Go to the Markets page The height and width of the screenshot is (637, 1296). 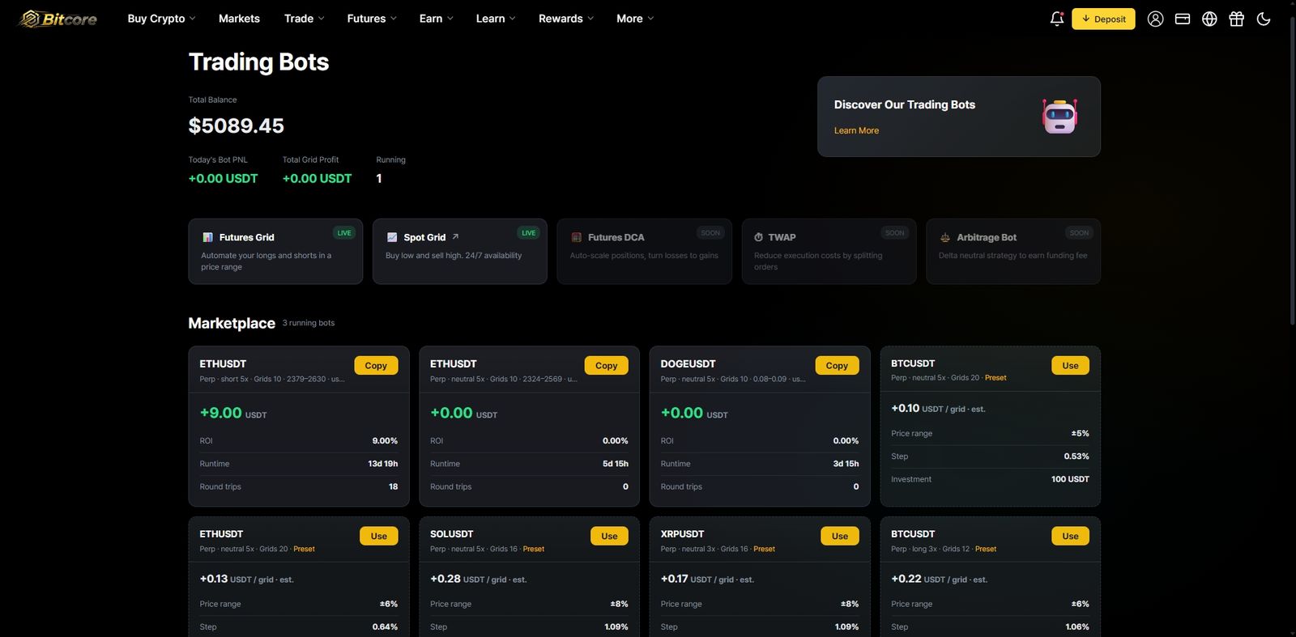point(239,19)
